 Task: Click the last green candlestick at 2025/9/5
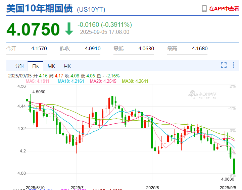[x=234, y=167]
